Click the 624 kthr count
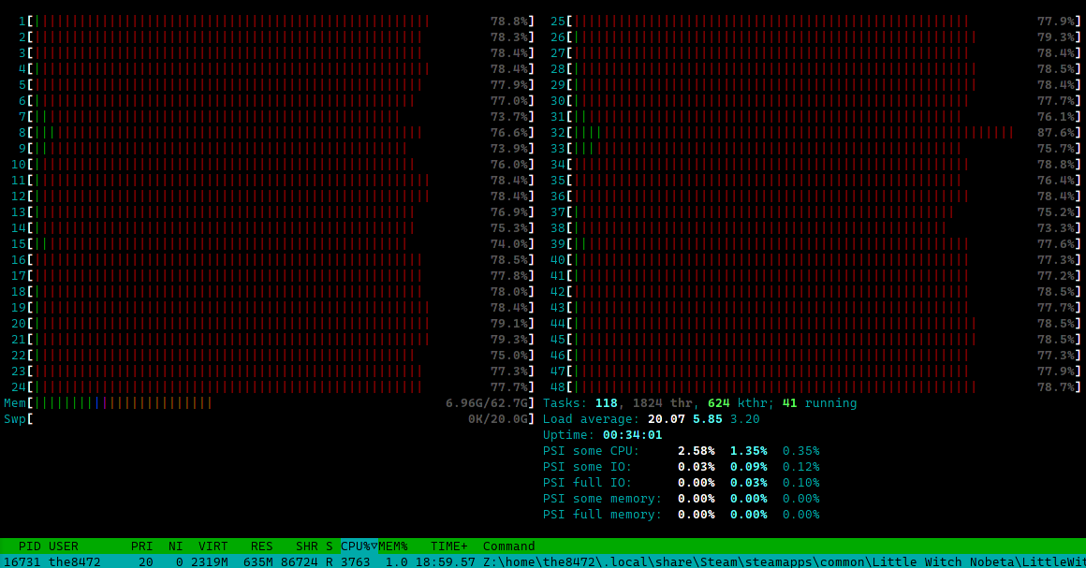 tap(738, 403)
